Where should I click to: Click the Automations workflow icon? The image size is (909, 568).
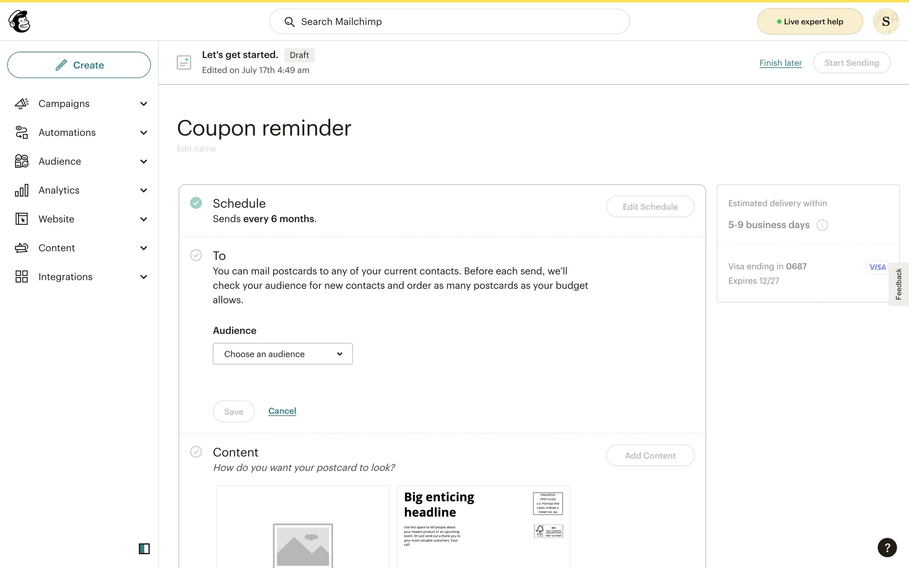coord(22,133)
